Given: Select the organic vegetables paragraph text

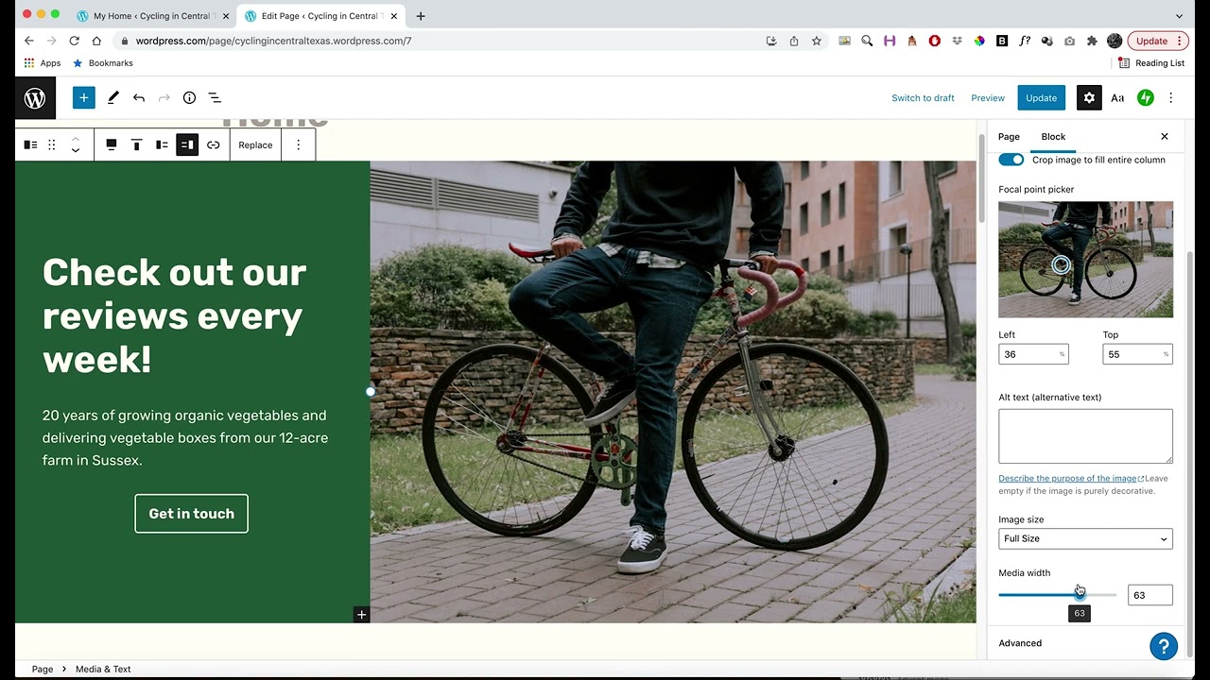Looking at the screenshot, I should click(185, 438).
